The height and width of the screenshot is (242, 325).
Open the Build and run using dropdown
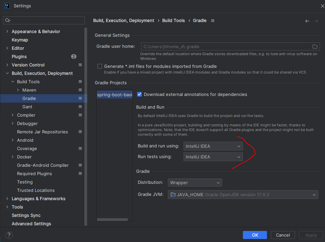coord(213,146)
